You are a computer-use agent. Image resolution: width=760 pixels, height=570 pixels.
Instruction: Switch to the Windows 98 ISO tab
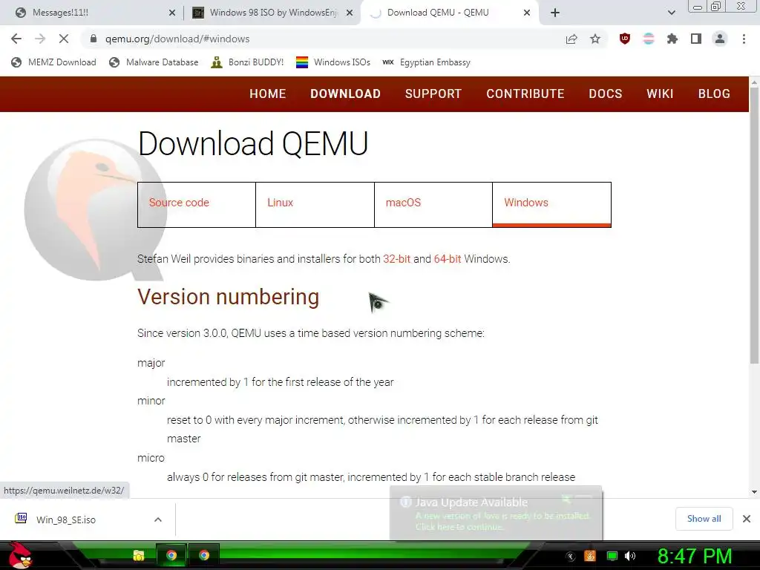pyautogui.click(x=273, y=13)
